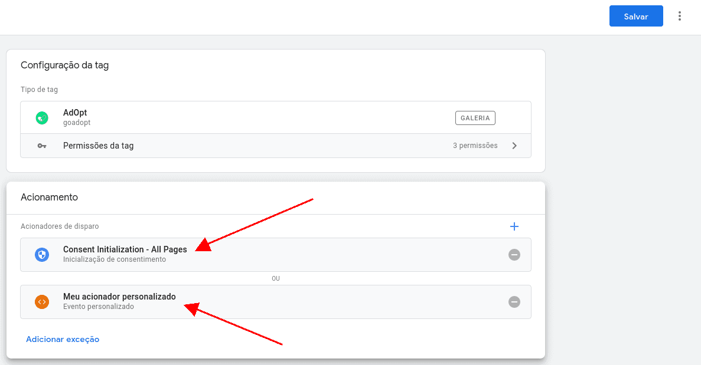This screenshot has height=365, width=701.
Task: Open the three-dot more options menu
Action: click(x=680, y=17)
